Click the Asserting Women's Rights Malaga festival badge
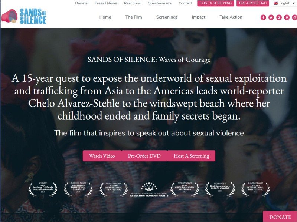Viewport: 297px width, 222px height. pos(149,190)
